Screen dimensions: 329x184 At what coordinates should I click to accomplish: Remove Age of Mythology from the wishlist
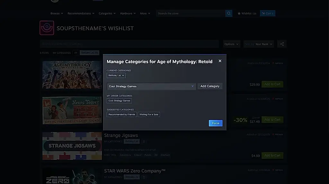(x=277, y=63)
